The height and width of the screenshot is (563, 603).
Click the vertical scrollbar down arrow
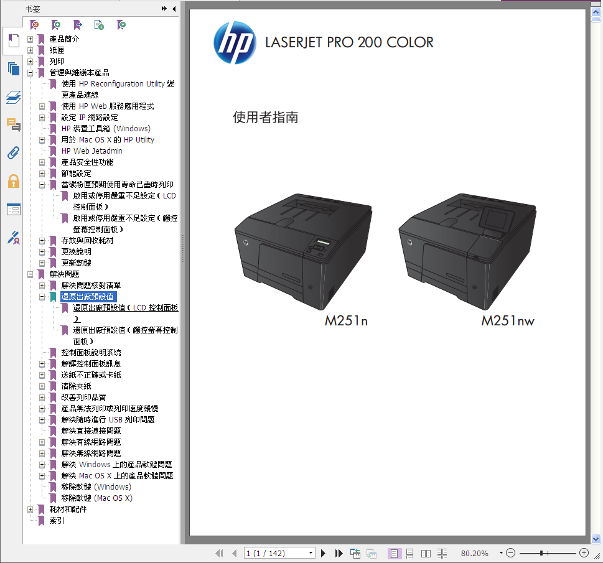[x=596, y=539]
